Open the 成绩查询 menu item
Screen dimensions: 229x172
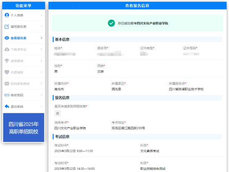click(24, 61)
